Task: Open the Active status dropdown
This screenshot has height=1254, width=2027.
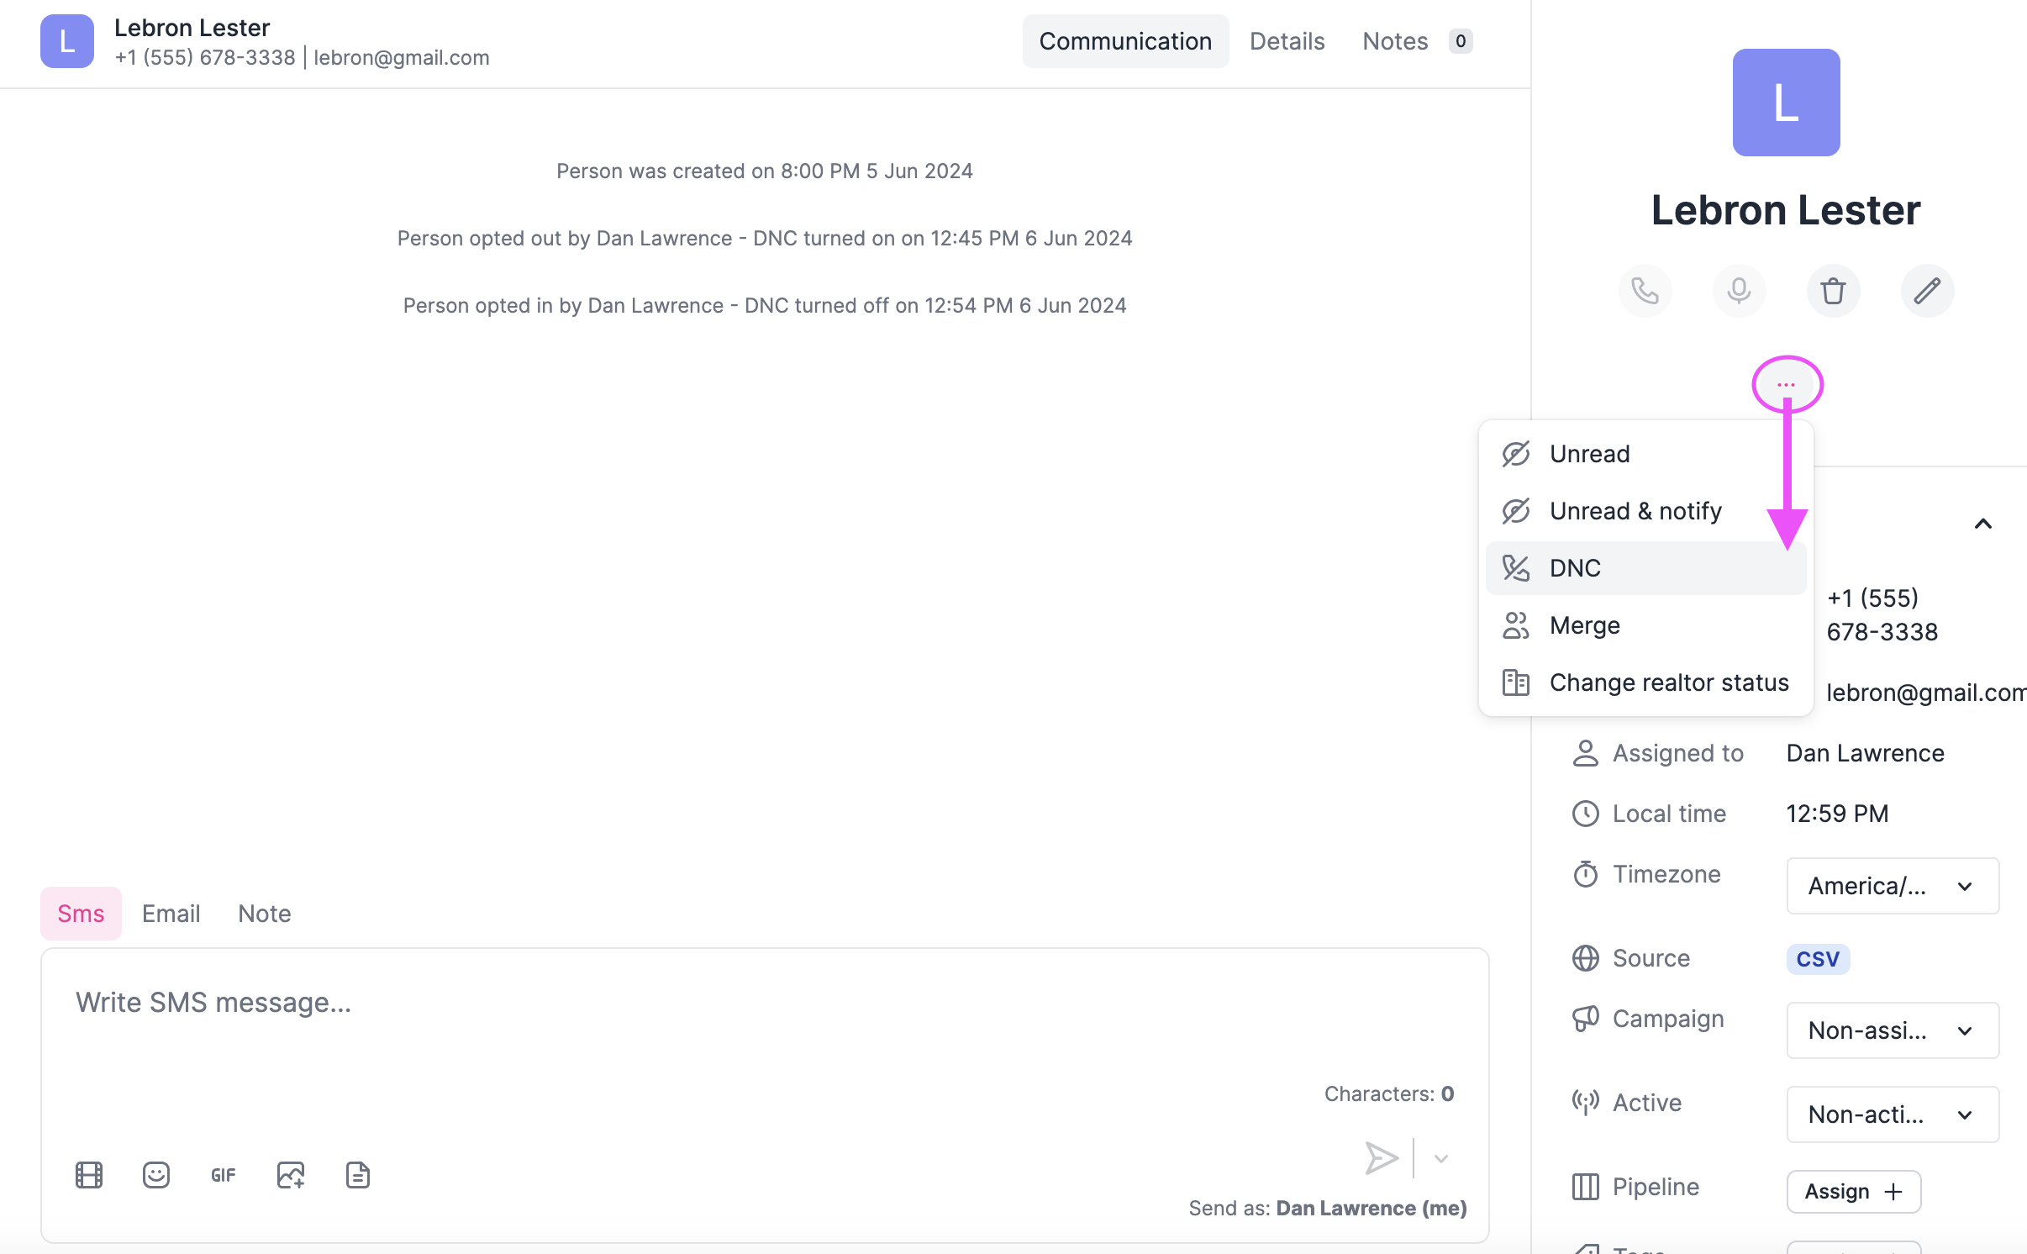Action: [1892, 1114]
